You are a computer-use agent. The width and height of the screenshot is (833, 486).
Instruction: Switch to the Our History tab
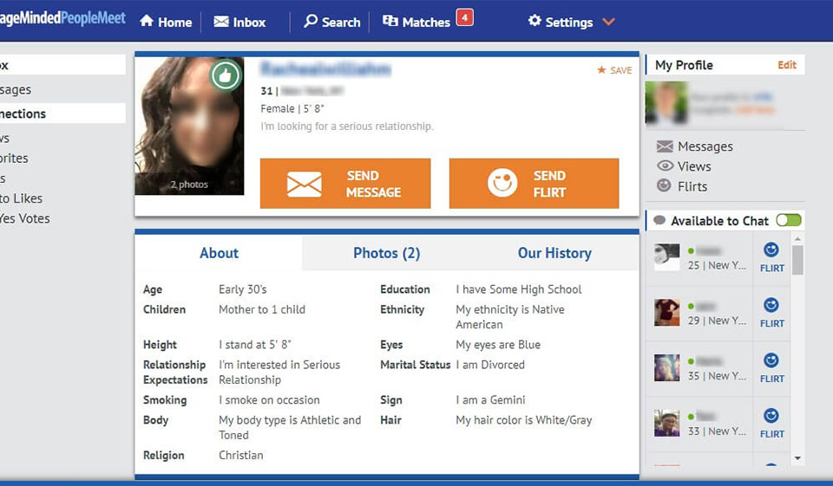554,253
